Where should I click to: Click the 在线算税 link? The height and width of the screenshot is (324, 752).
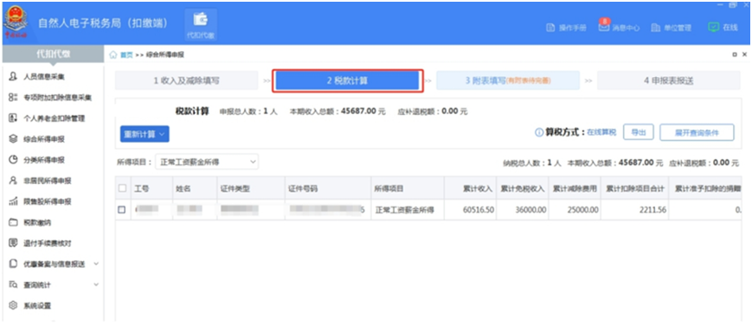point(601,133)
